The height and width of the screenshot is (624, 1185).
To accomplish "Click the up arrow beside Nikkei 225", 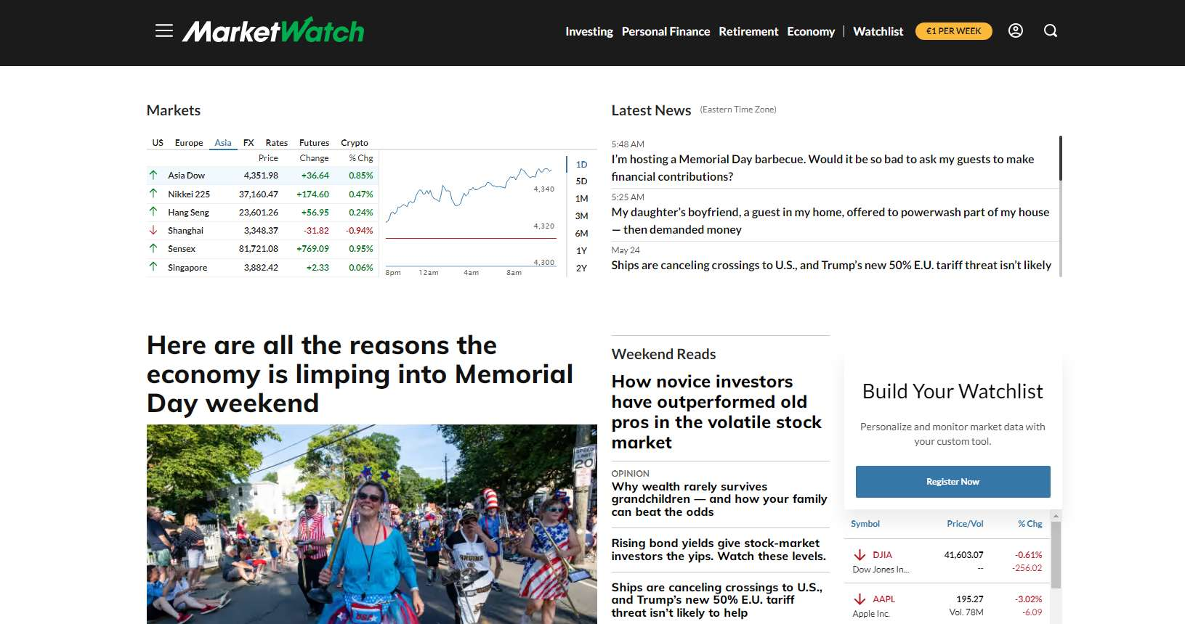I will pos(153,194).
